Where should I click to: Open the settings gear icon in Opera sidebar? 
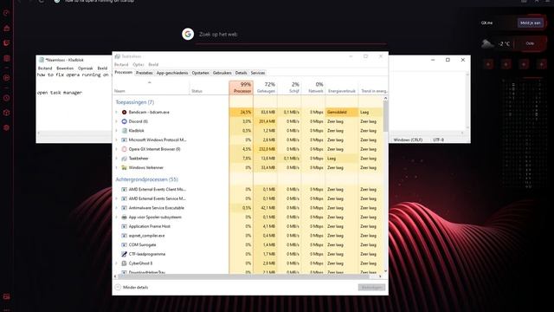6,127
